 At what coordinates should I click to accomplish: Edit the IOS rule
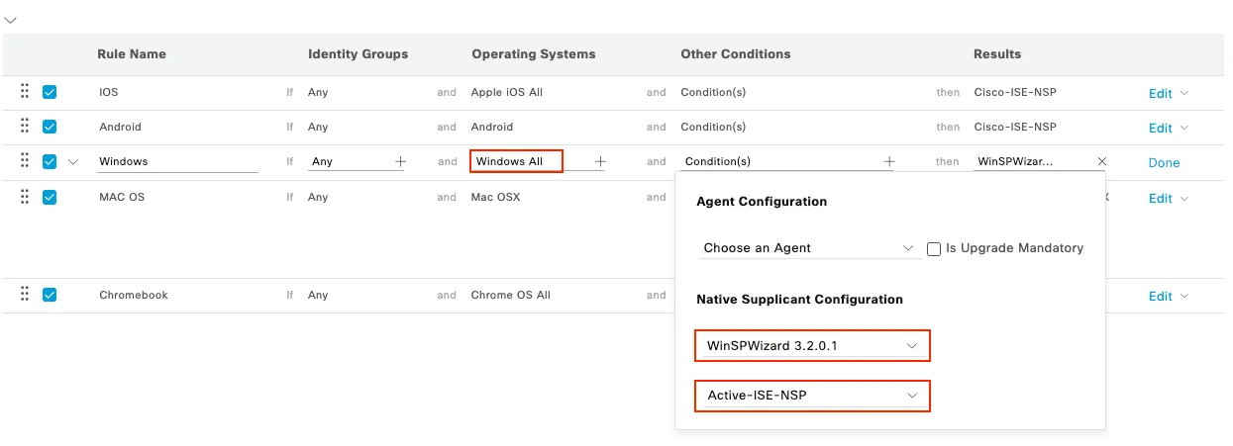(1160, 94)
